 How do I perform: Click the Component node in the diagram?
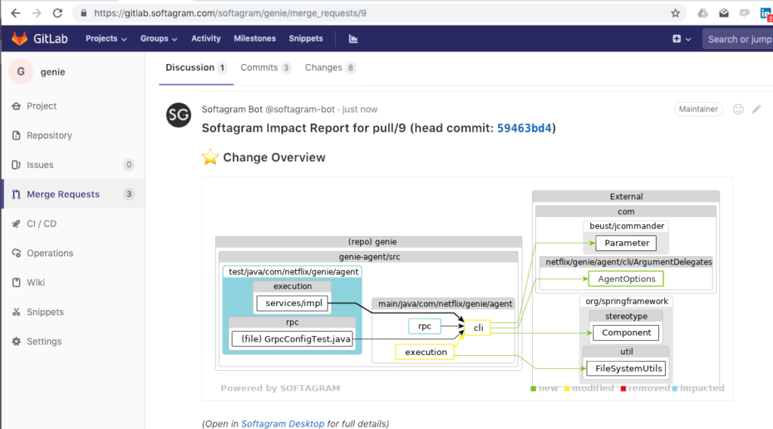(626, 332)
